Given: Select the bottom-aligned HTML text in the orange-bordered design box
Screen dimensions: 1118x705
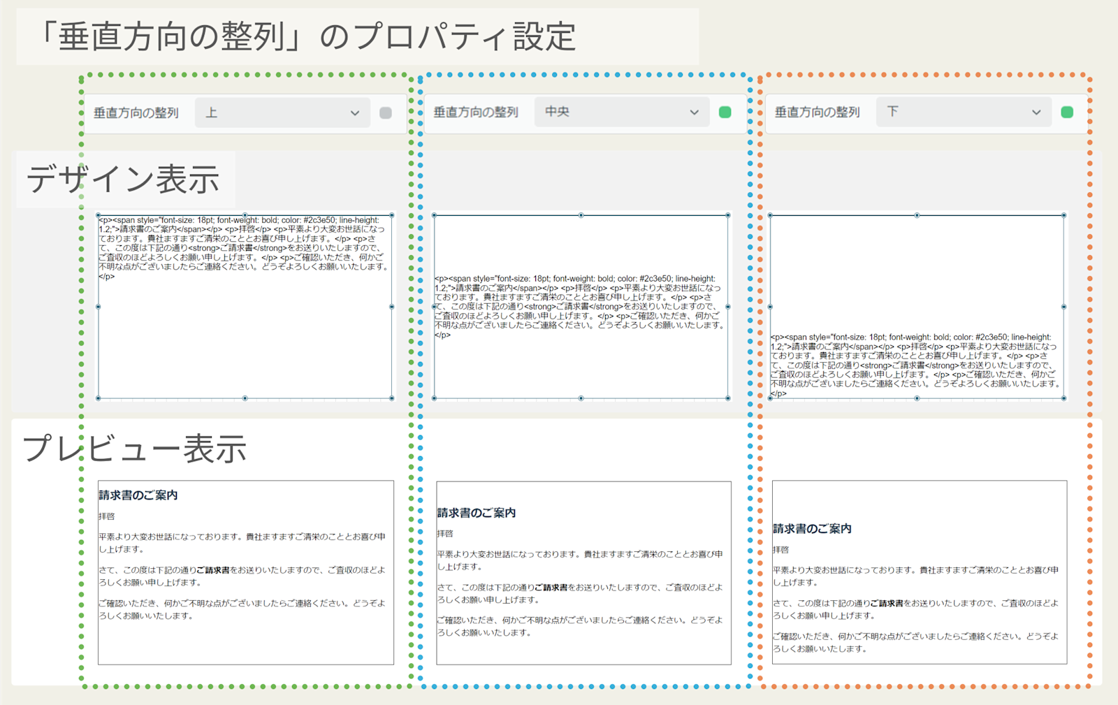Looking at the screenshot, I should [915, 365].
